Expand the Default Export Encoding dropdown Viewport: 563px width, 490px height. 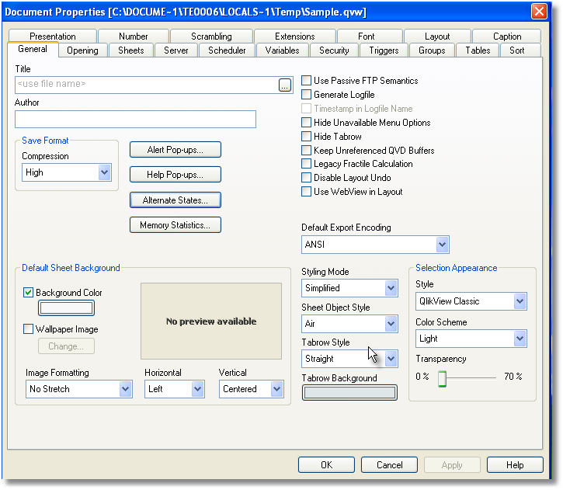(442, 245)
